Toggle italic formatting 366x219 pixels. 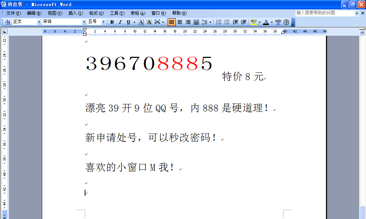pyautogui.click(x=120, y=22)
